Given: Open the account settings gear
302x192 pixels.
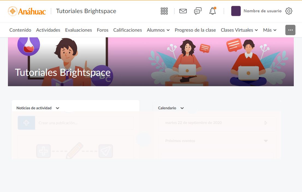Looking at the screenshot, I should (x=289, y=11).
